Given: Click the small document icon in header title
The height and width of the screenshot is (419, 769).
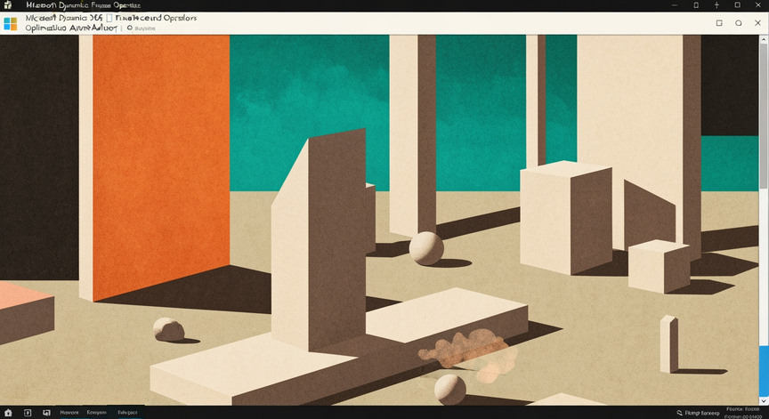Looking at the screenshot, I should pos(109,18).
